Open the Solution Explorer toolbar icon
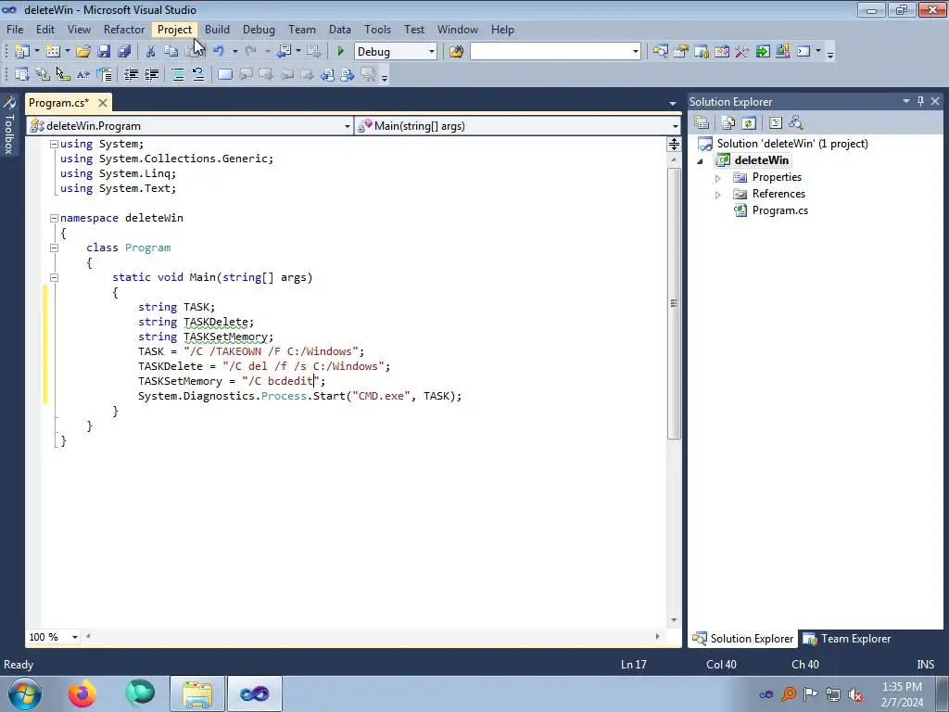This screenshot has width=949, height=712. pos(660,52)
